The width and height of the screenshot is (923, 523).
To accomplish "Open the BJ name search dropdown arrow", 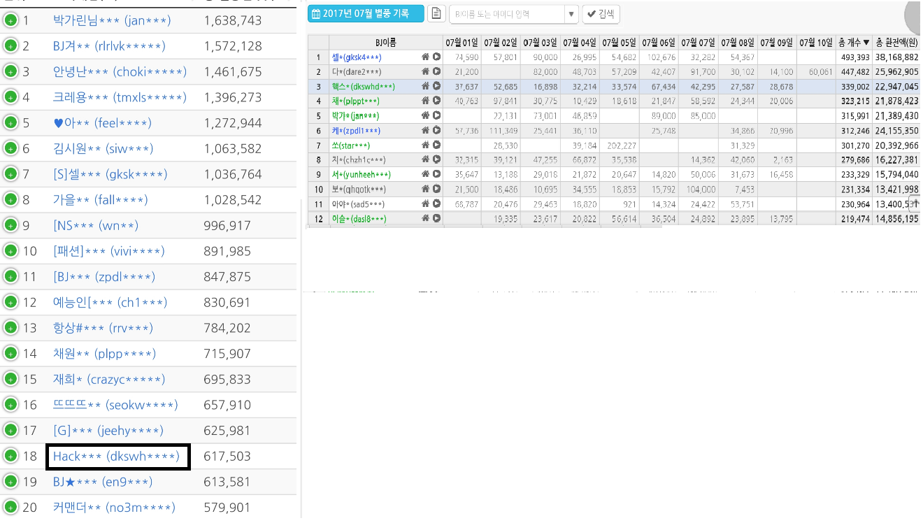I will [x=571, y=13].
